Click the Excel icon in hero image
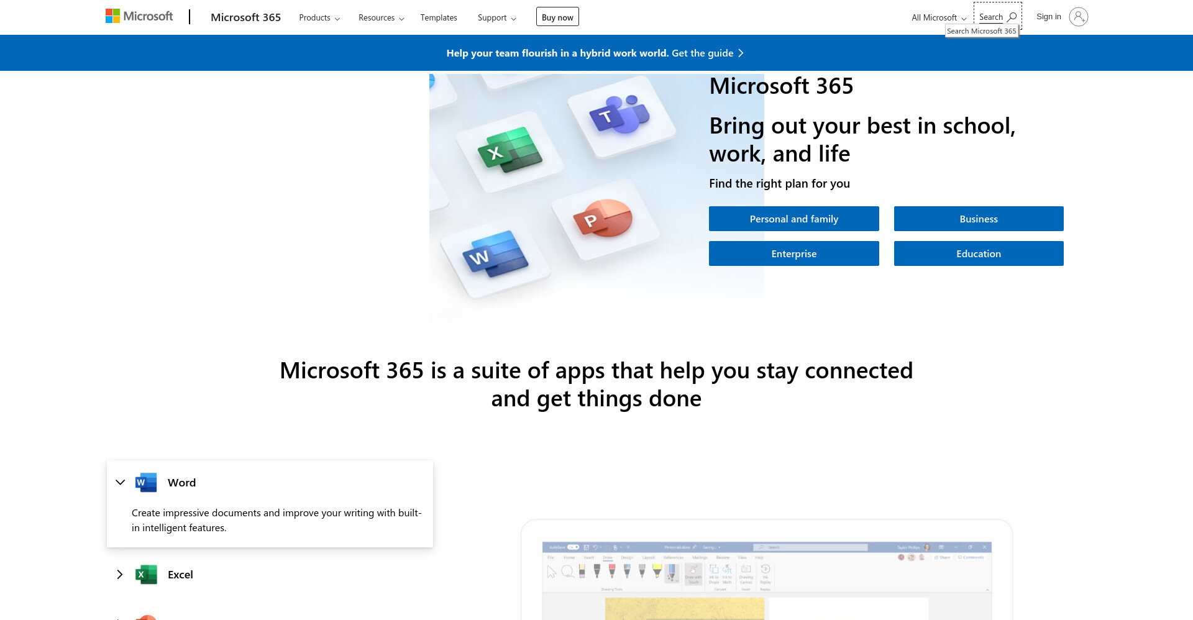This screenshot has width=1193, height=620. click(x=510, y=150)
